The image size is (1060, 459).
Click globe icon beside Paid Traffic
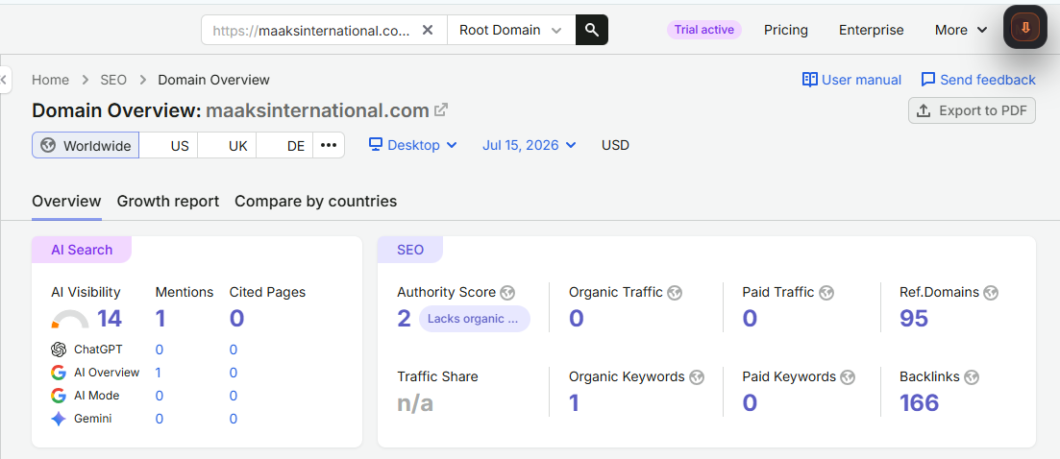pyautogui.click(x=826, y=293)
